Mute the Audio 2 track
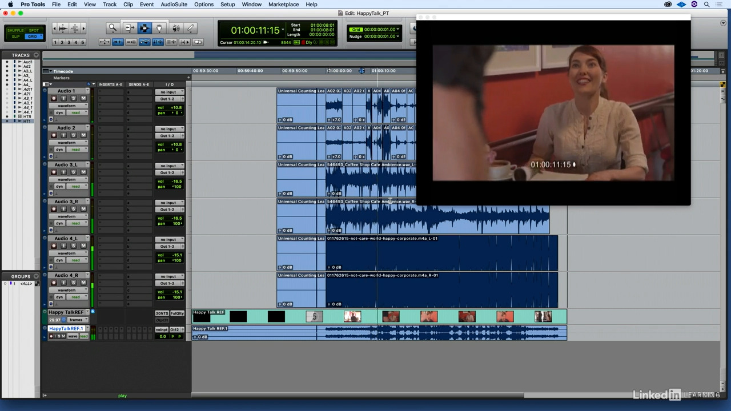 [83, 135]
